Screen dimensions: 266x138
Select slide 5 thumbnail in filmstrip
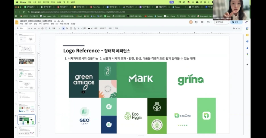(x=26, y=61)
